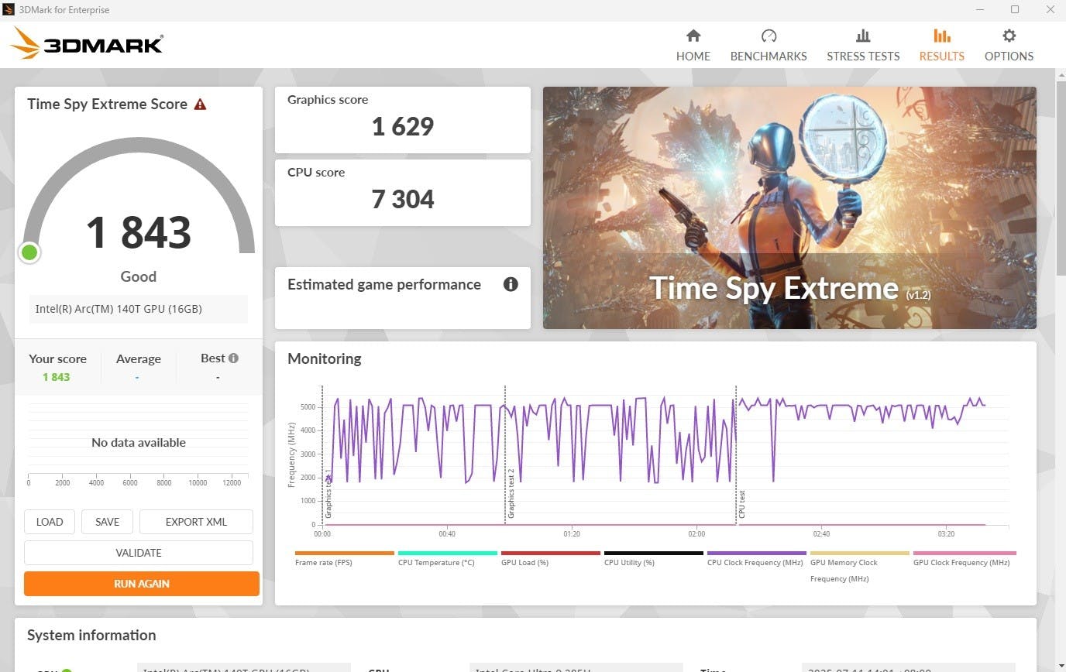The image size is (1066, 672).
Task: Click the Monitoring heading
Action: (x=325, y=358)
